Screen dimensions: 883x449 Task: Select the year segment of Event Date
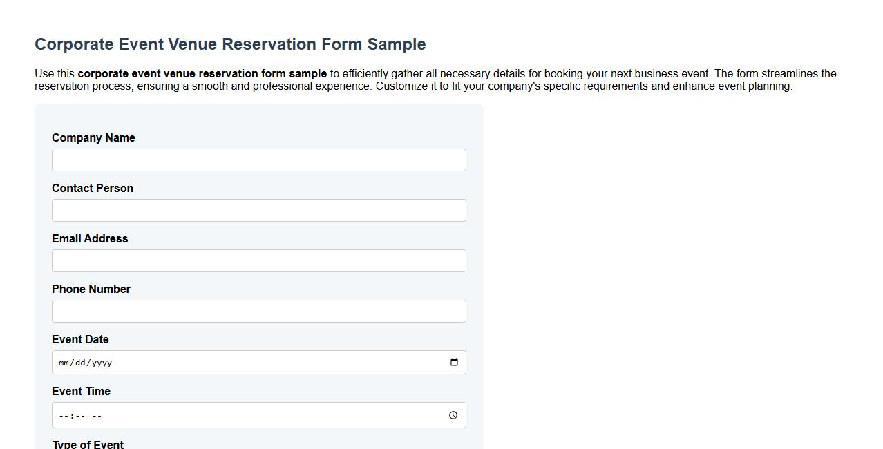(x=101, y=362)
